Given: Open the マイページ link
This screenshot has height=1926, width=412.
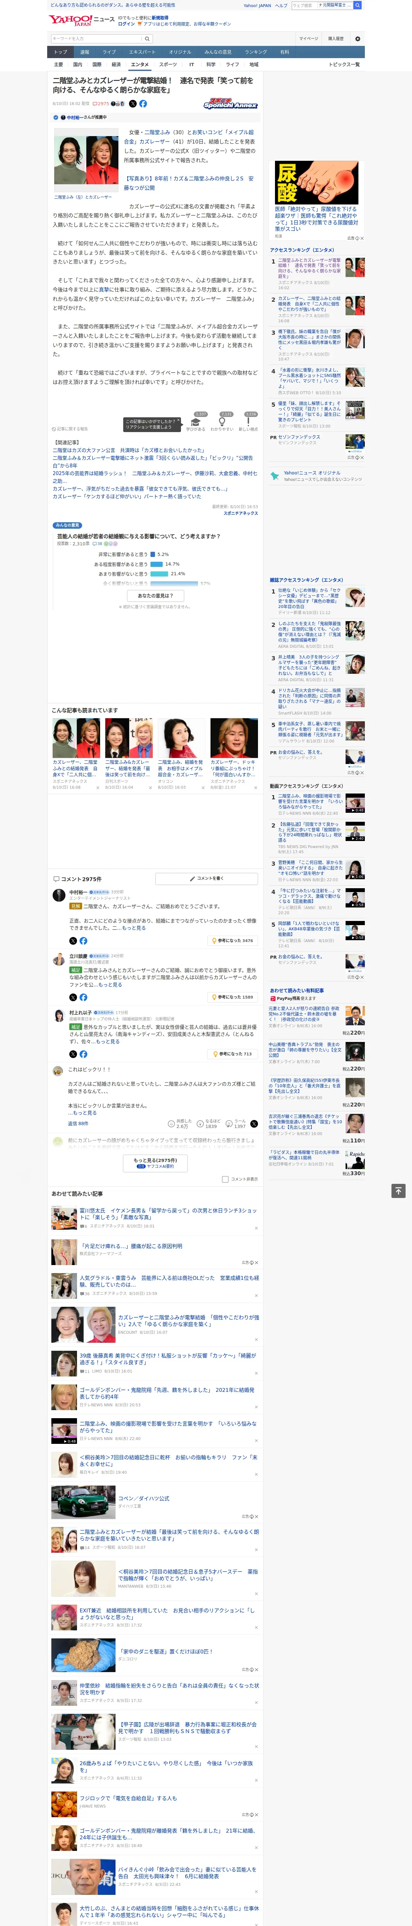Looking at the screenshot, I should click(x=309, y=38).
